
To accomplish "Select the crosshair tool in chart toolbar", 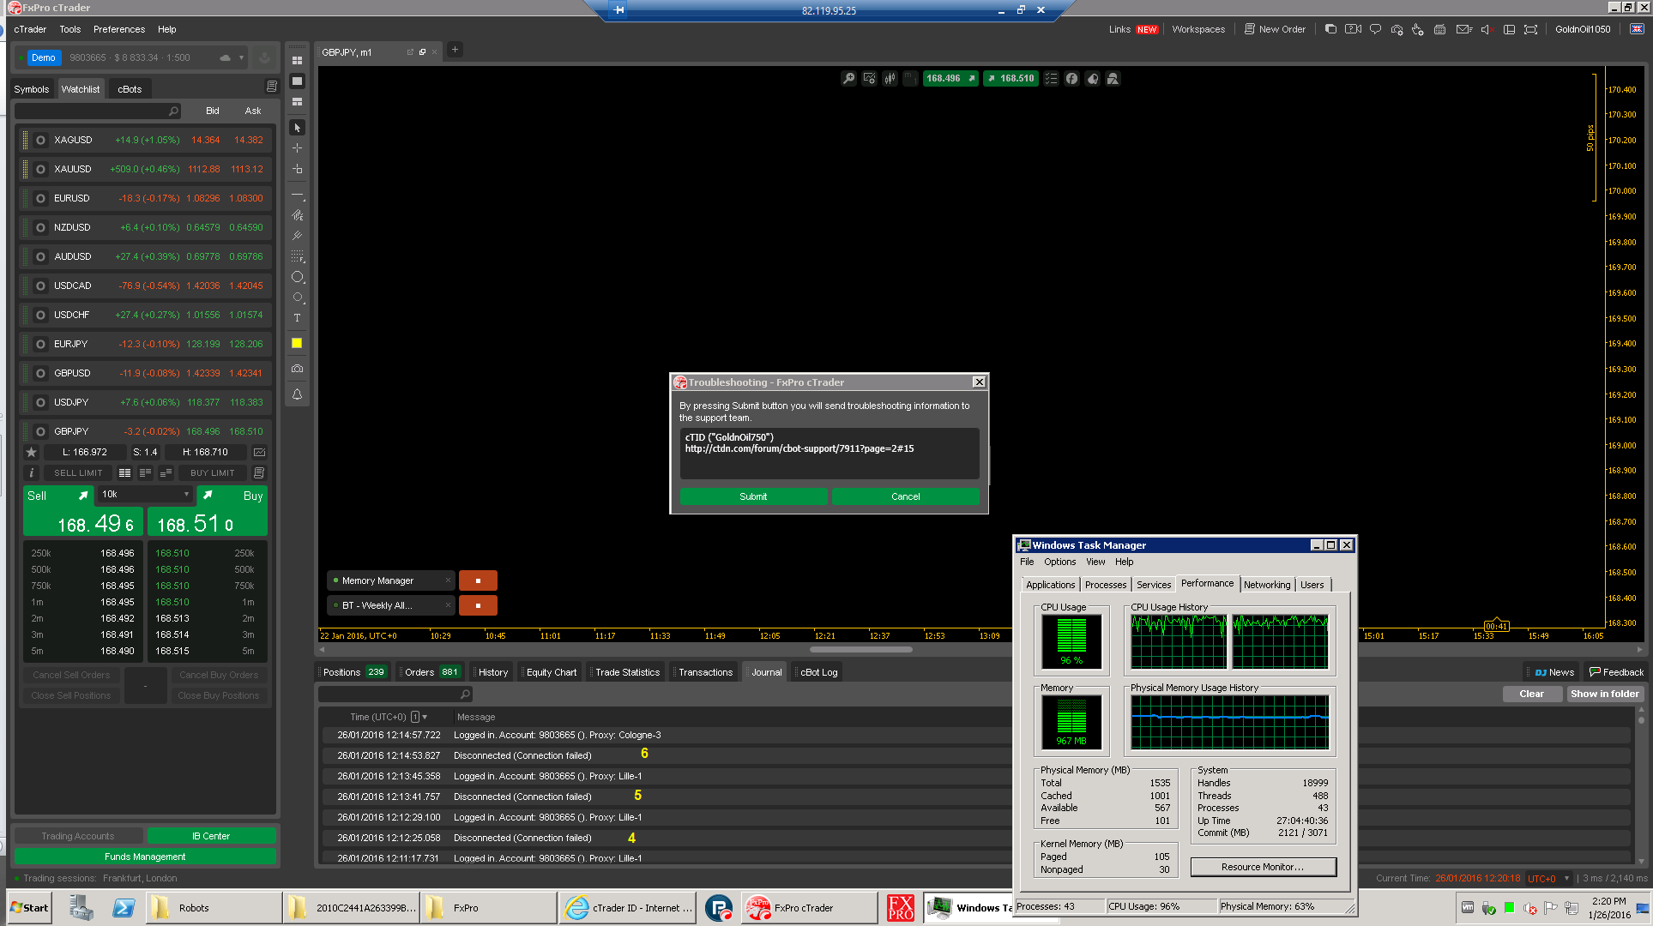I will (x=297, y=148).
